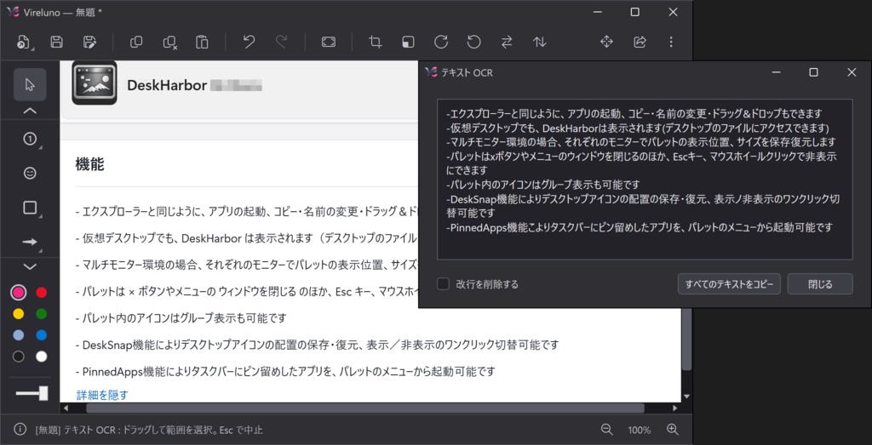Click the line 'パレット内のアイコンはグループ表示も可能です' in page
This screenshot has height=445, width=872.
click(x=184, y=318)
